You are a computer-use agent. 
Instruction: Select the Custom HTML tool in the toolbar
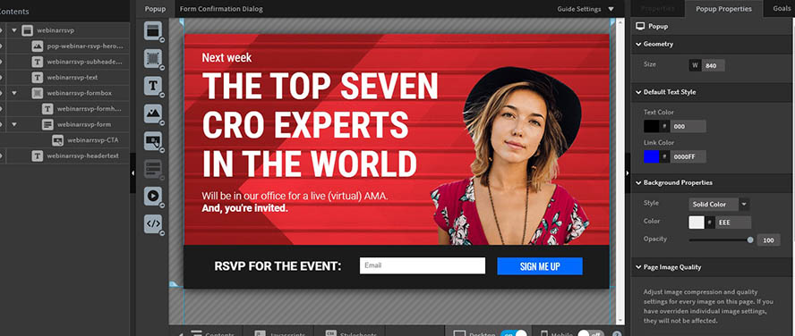pos(152,223)
